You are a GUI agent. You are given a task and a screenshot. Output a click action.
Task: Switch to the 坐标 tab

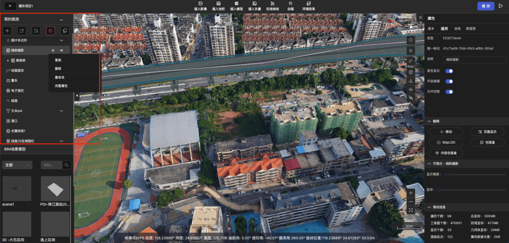[457, 29]
